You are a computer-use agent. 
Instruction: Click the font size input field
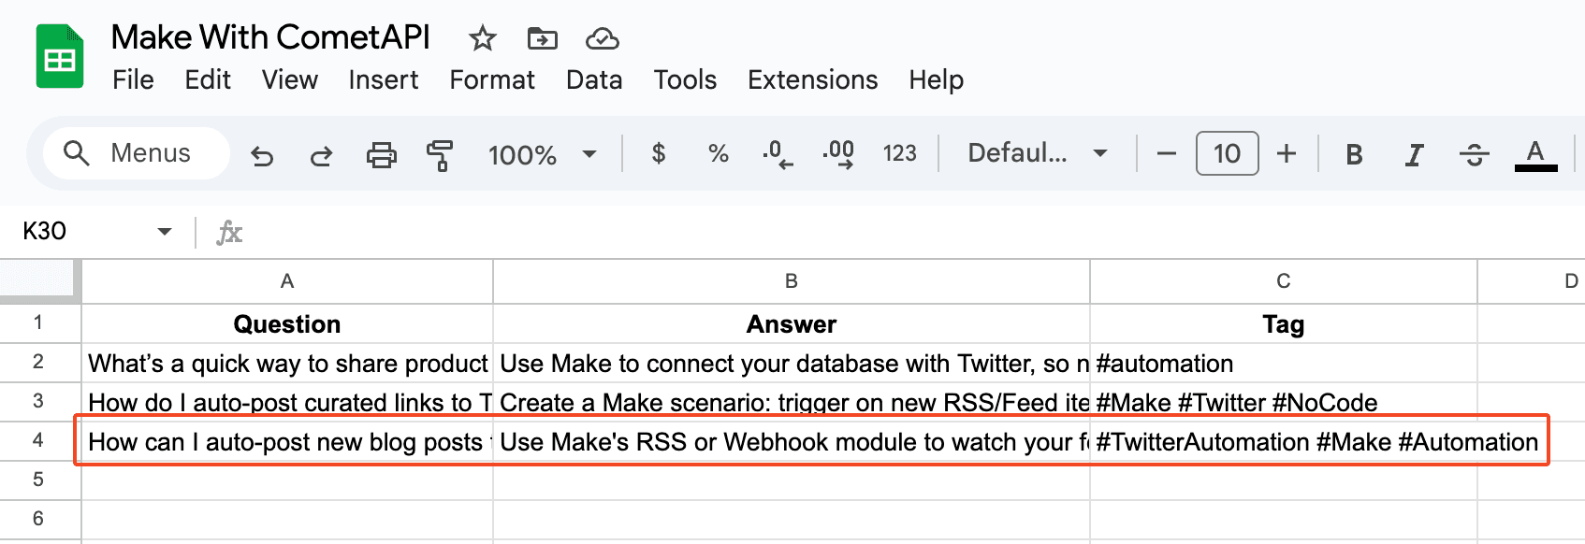pos(1227,153)
